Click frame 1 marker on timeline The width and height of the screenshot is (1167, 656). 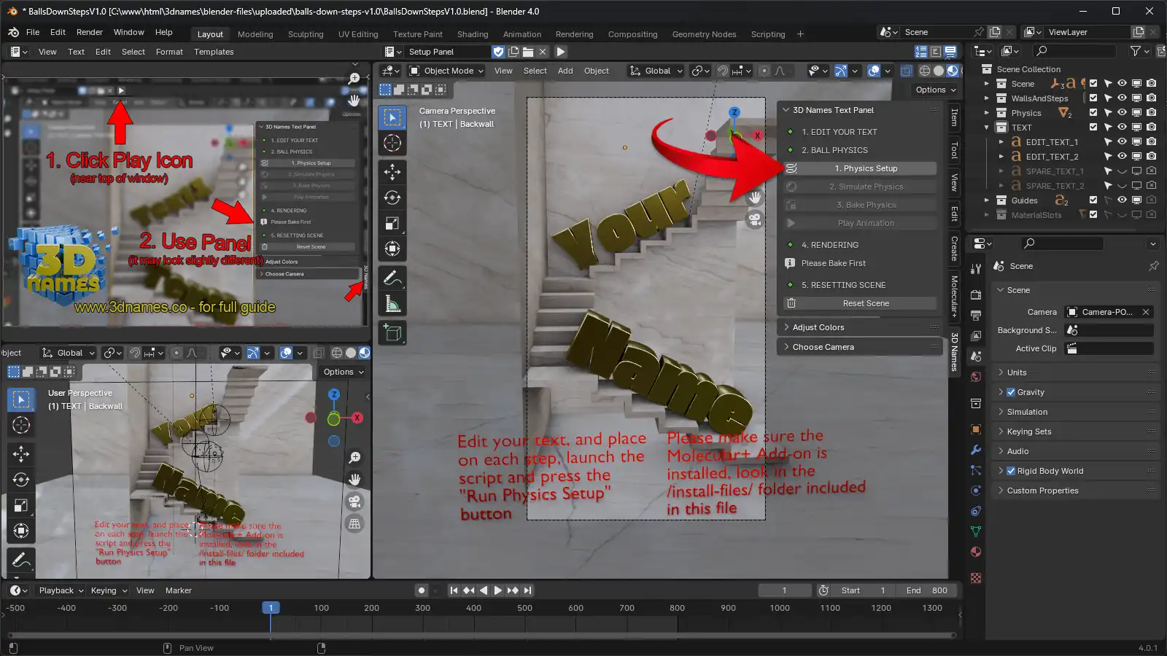(271, 608)
